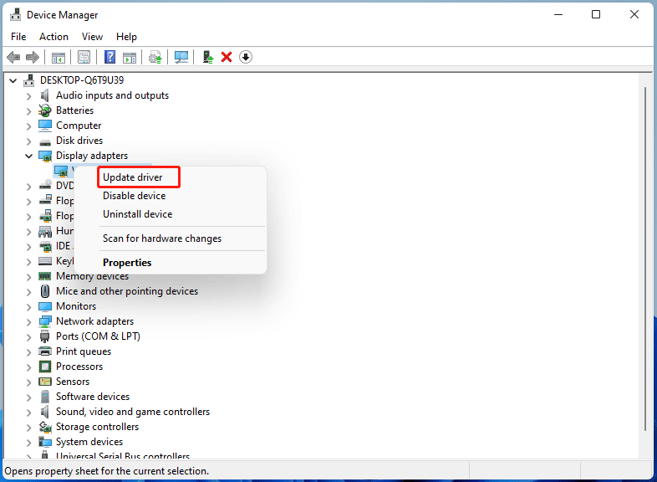Open the File menu
The height and width of the screenshot is (482, 657).
point(18,37)
